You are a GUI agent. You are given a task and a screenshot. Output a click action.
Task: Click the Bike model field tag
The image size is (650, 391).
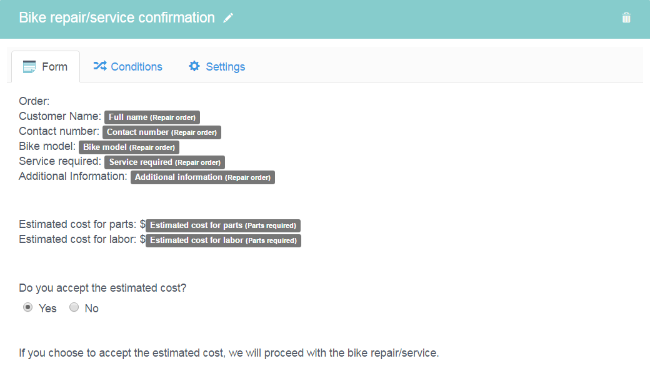(x=129, y=147)
